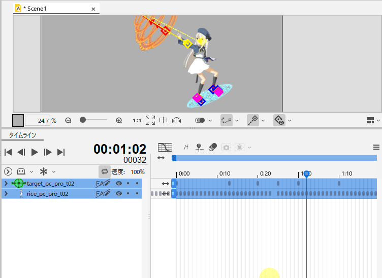Image resolution: width=382 pixels, height=278 pixels.
Task: Toggle the motion path display icon
Action: (227, 120)
